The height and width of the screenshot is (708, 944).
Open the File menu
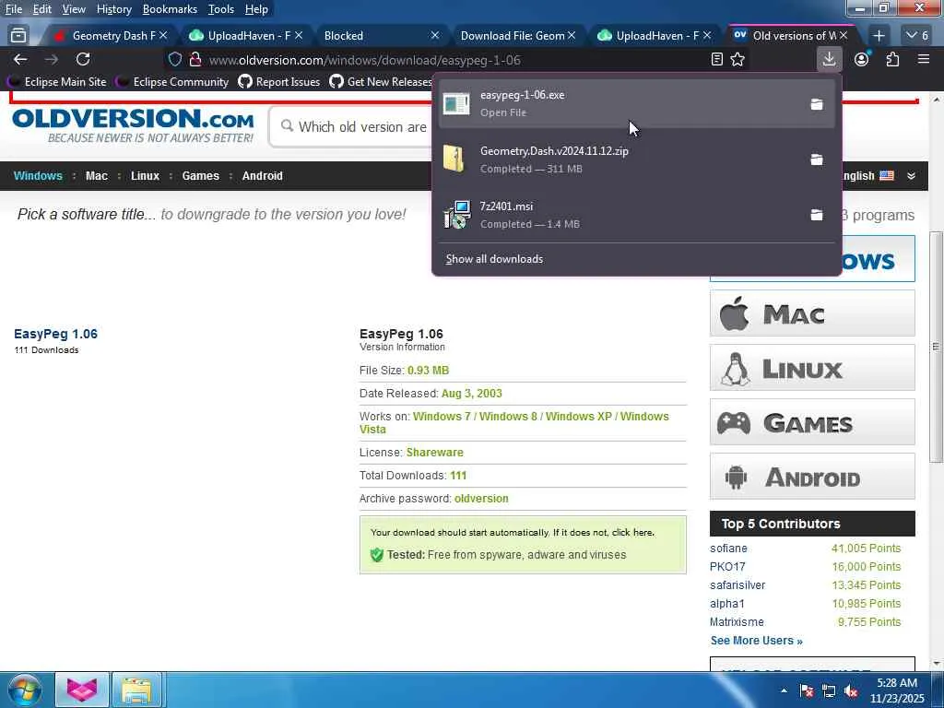[x=13, y=9]
